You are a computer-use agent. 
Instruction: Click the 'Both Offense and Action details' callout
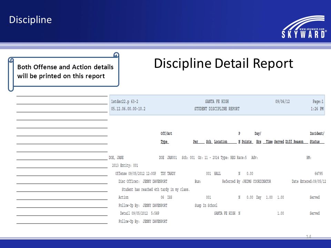[63, 72]
